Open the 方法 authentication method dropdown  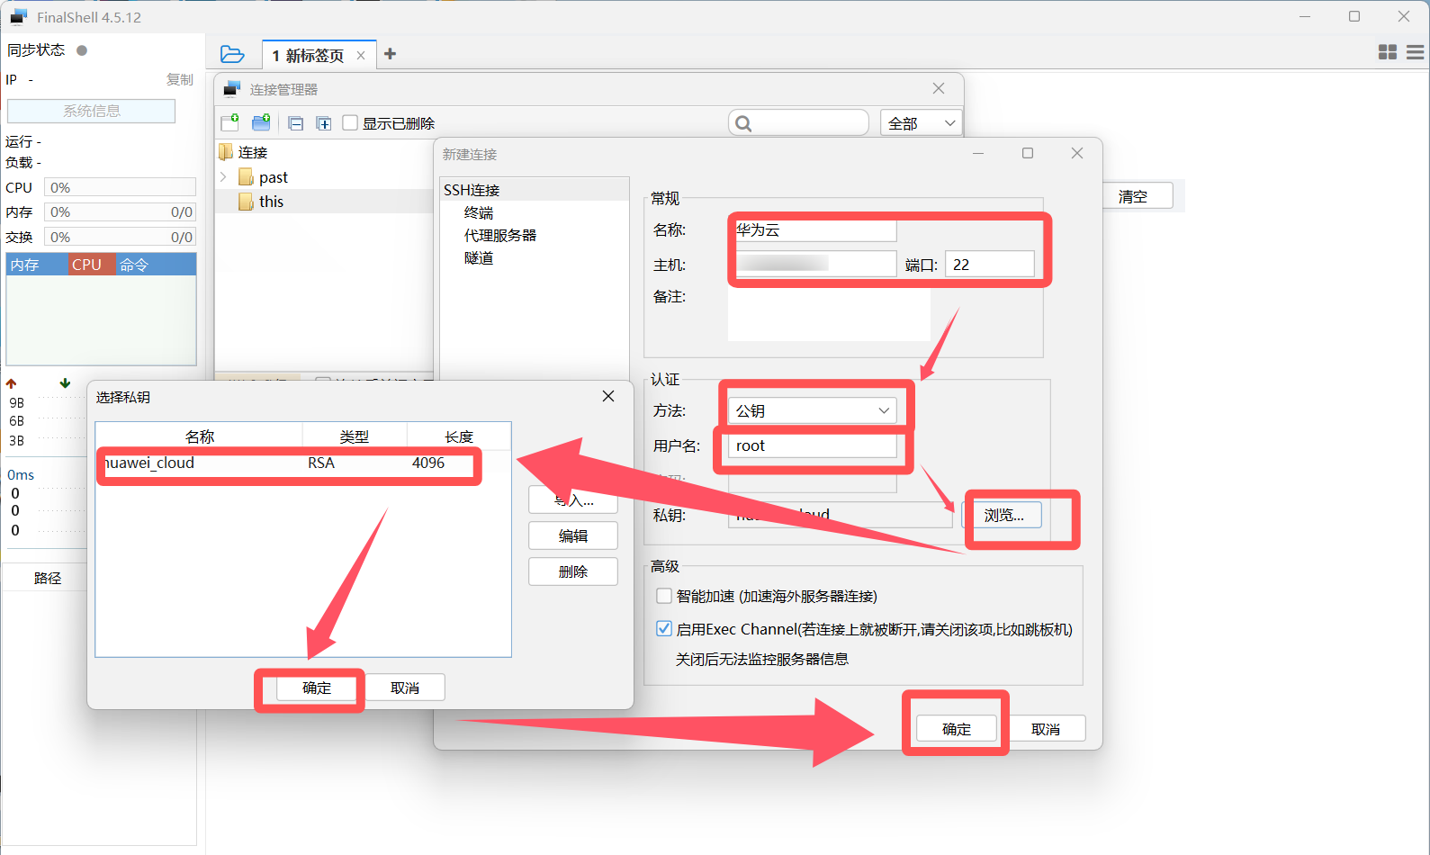812,410
